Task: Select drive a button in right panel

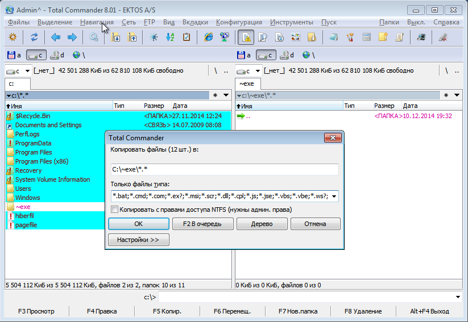Action: (244, 55)
